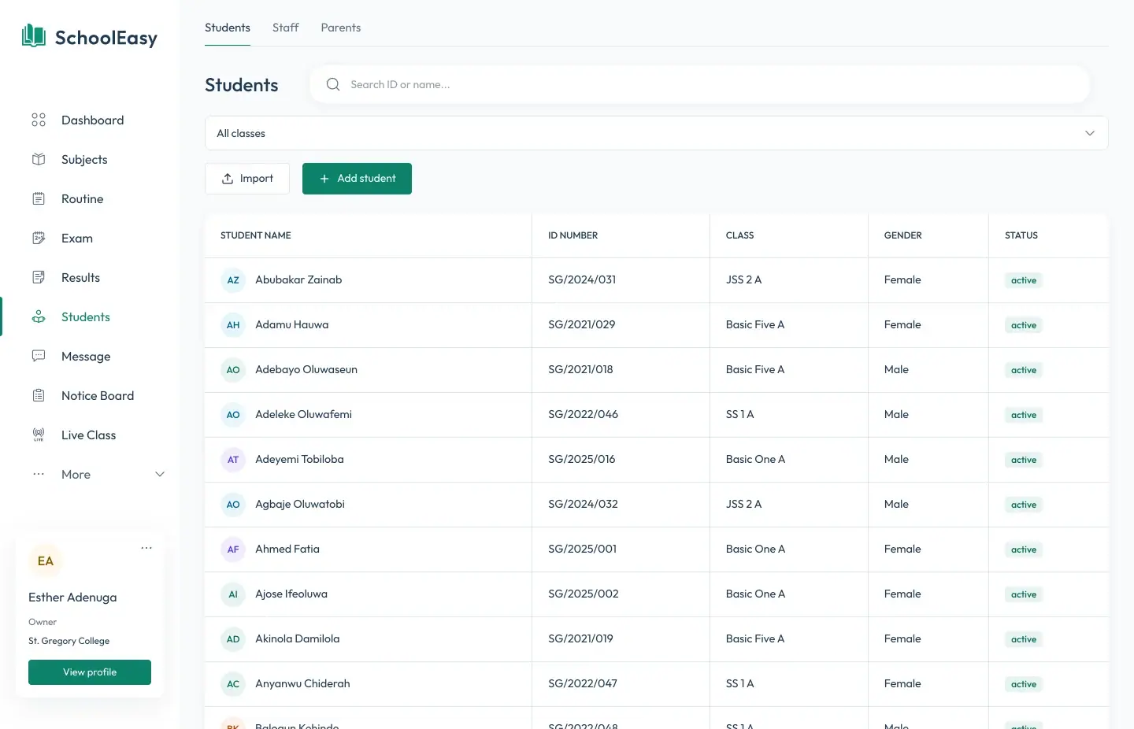Click the EA avatar of Esther Adenuga

coord(46,561)
